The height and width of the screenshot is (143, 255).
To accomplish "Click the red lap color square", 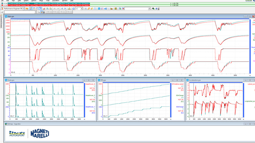I will (2, 5).
